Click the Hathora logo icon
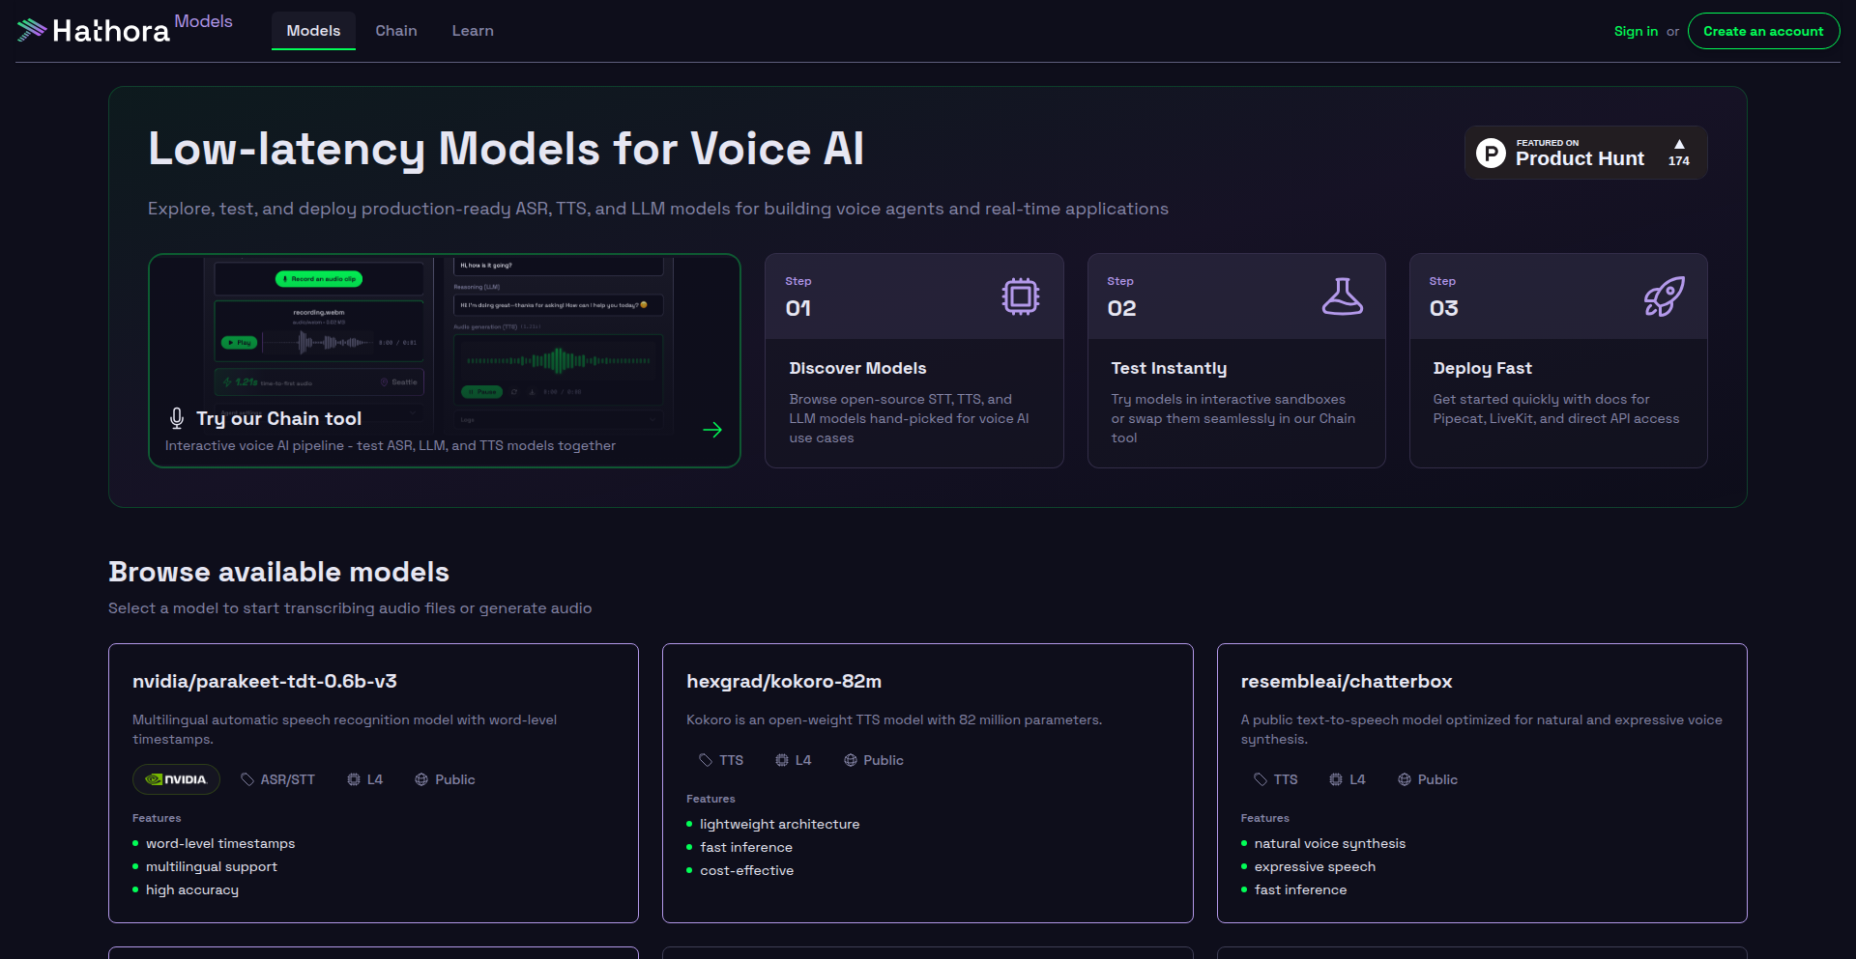This screenshot has height=959, width=1856. pyautogui.click(x=32, y=30)
